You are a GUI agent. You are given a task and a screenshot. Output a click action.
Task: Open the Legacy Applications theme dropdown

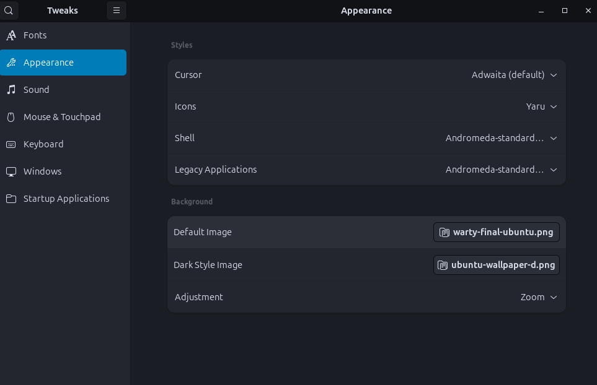coord(501,170)
